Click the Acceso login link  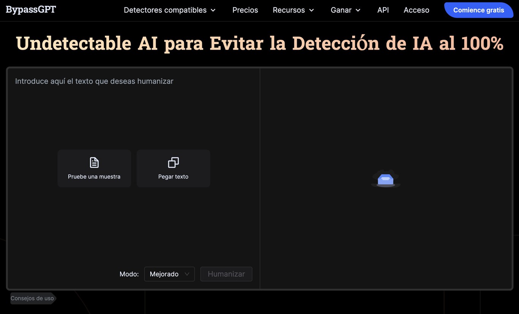click(416, 10)
